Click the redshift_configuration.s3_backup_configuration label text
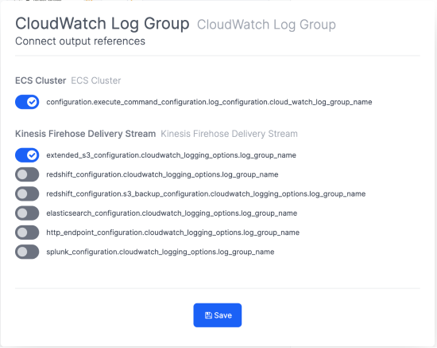The height and width of the screenshot is (348, 437). pyautogui.click(x=206, y=194)
